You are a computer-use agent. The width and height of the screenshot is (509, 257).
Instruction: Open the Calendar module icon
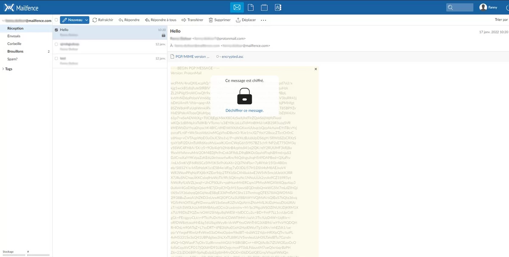[264, 7]
